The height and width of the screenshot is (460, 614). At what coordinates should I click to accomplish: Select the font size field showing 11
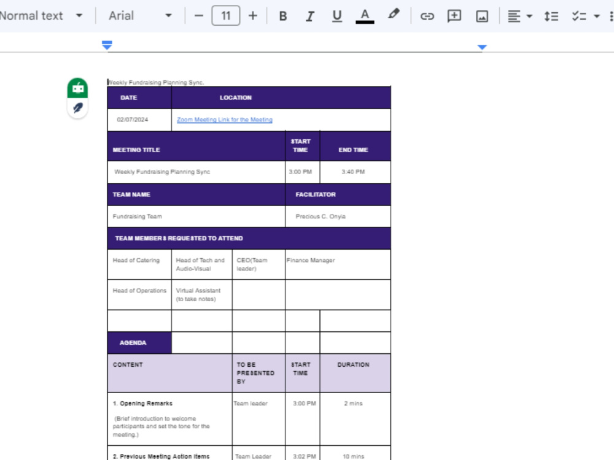point(226,16)
